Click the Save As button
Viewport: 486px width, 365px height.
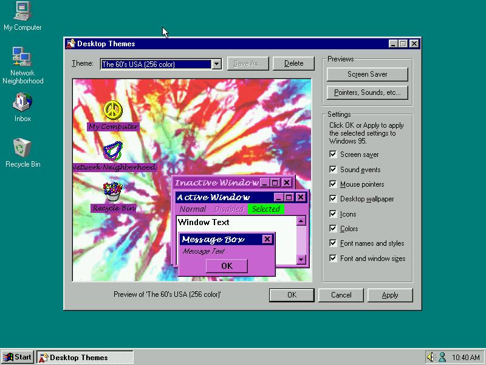point(248,63)
